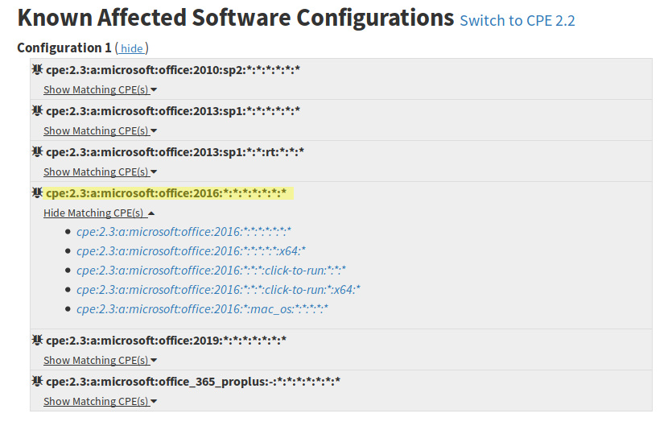Open office:2016 mac_os CPE link
The image size is (672, 430).
point(202,308)
